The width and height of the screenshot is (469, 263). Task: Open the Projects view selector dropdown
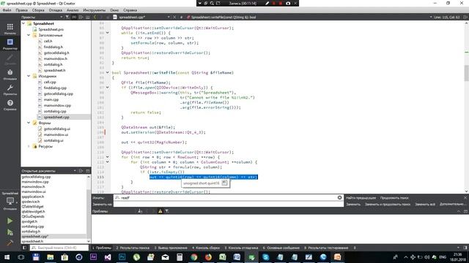point(62,18)
